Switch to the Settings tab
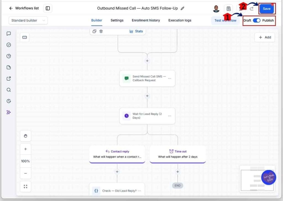 click(x=117, y=20)
